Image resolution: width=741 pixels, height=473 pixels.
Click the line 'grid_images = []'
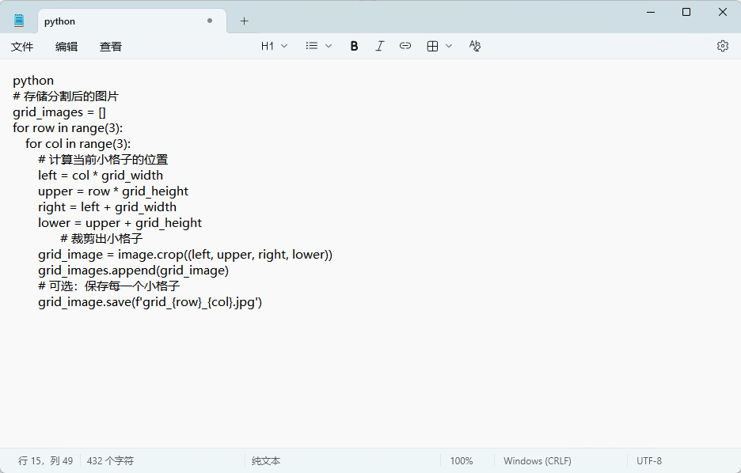coord(59,112)
